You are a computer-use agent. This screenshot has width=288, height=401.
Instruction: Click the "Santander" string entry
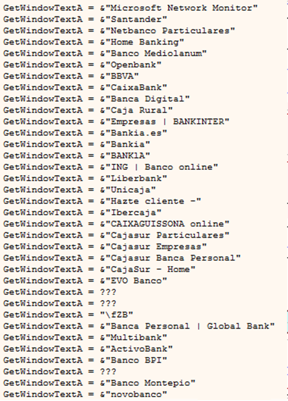pyautogui.click(x=85, y=19)
